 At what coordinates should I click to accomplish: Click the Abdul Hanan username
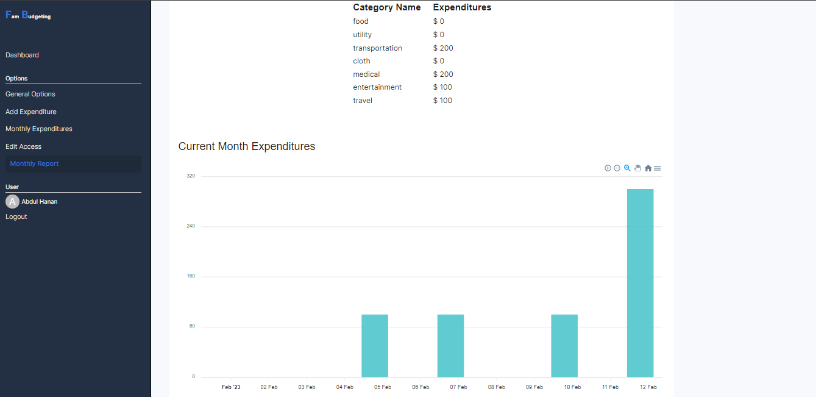(x=40, y=201)
